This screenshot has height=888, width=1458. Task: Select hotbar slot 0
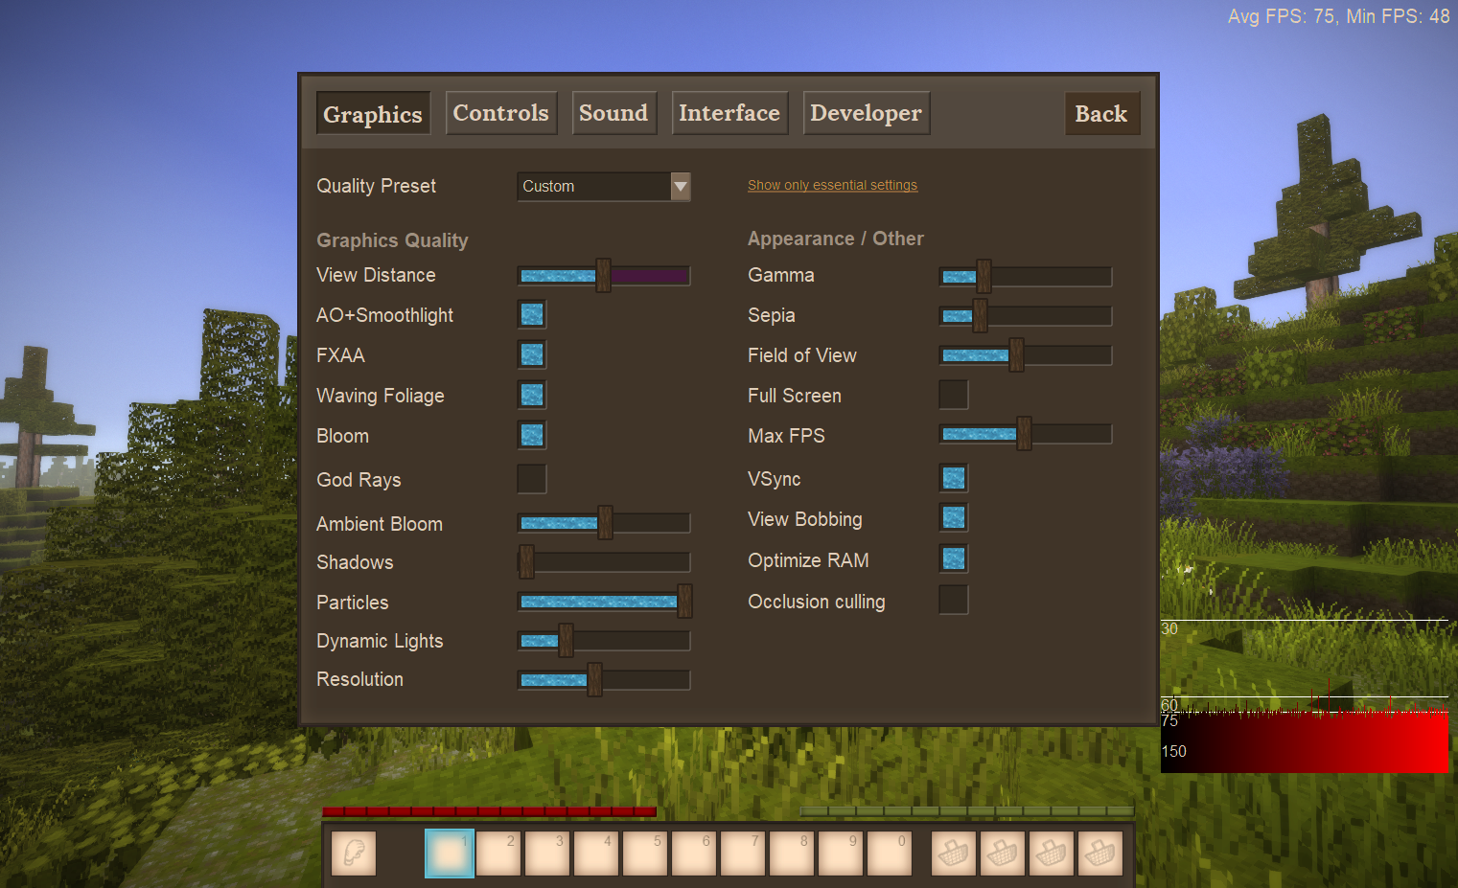[889, 853]
